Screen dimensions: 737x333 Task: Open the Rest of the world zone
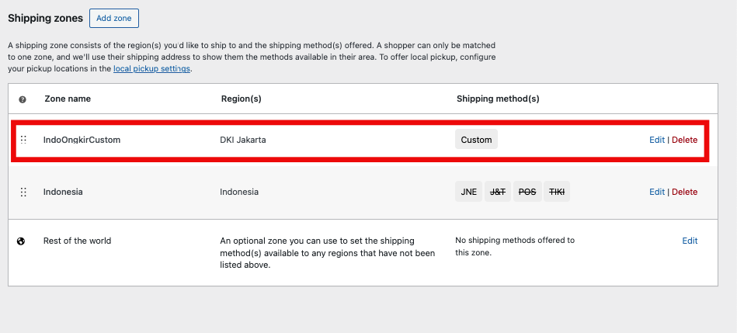coord(77,241)
